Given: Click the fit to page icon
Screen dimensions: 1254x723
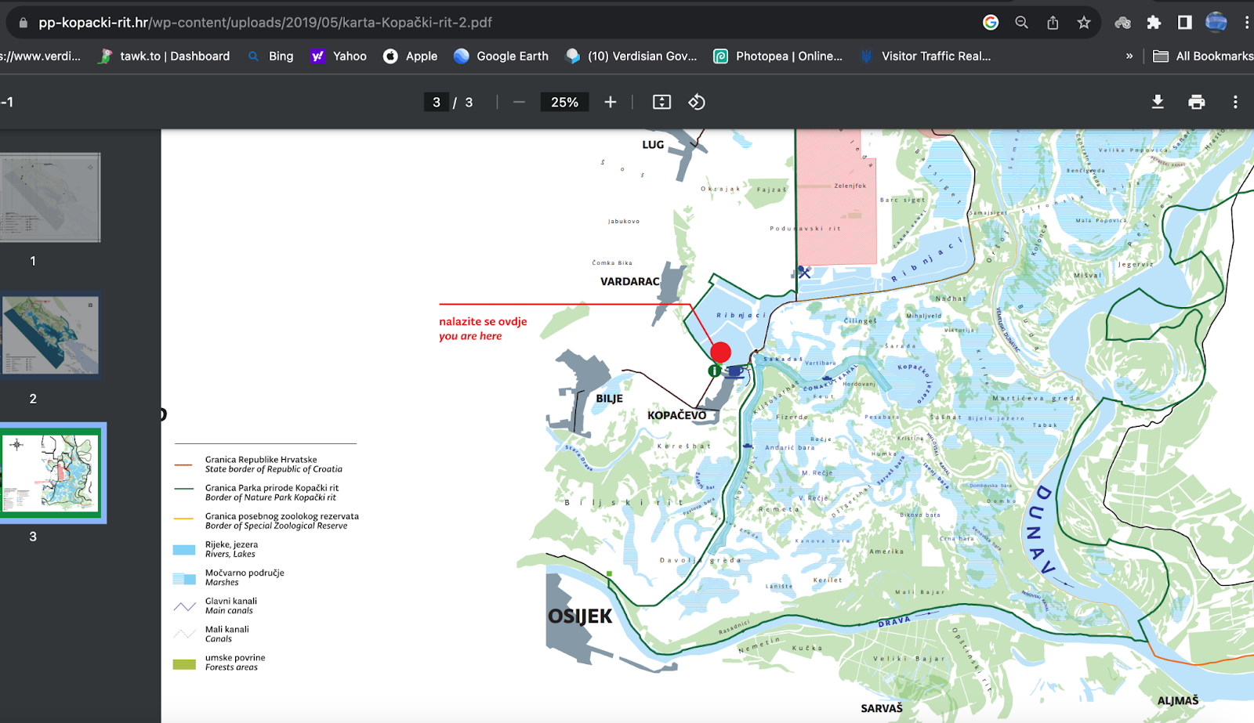Looking at the screenshot, I should coord(661,102).
